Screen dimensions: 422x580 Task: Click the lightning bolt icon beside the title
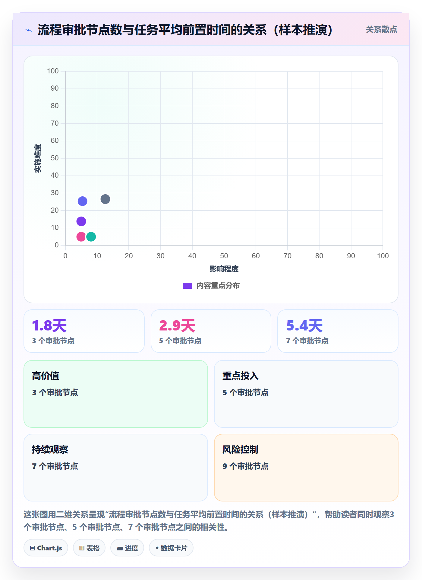click(29, 30)
